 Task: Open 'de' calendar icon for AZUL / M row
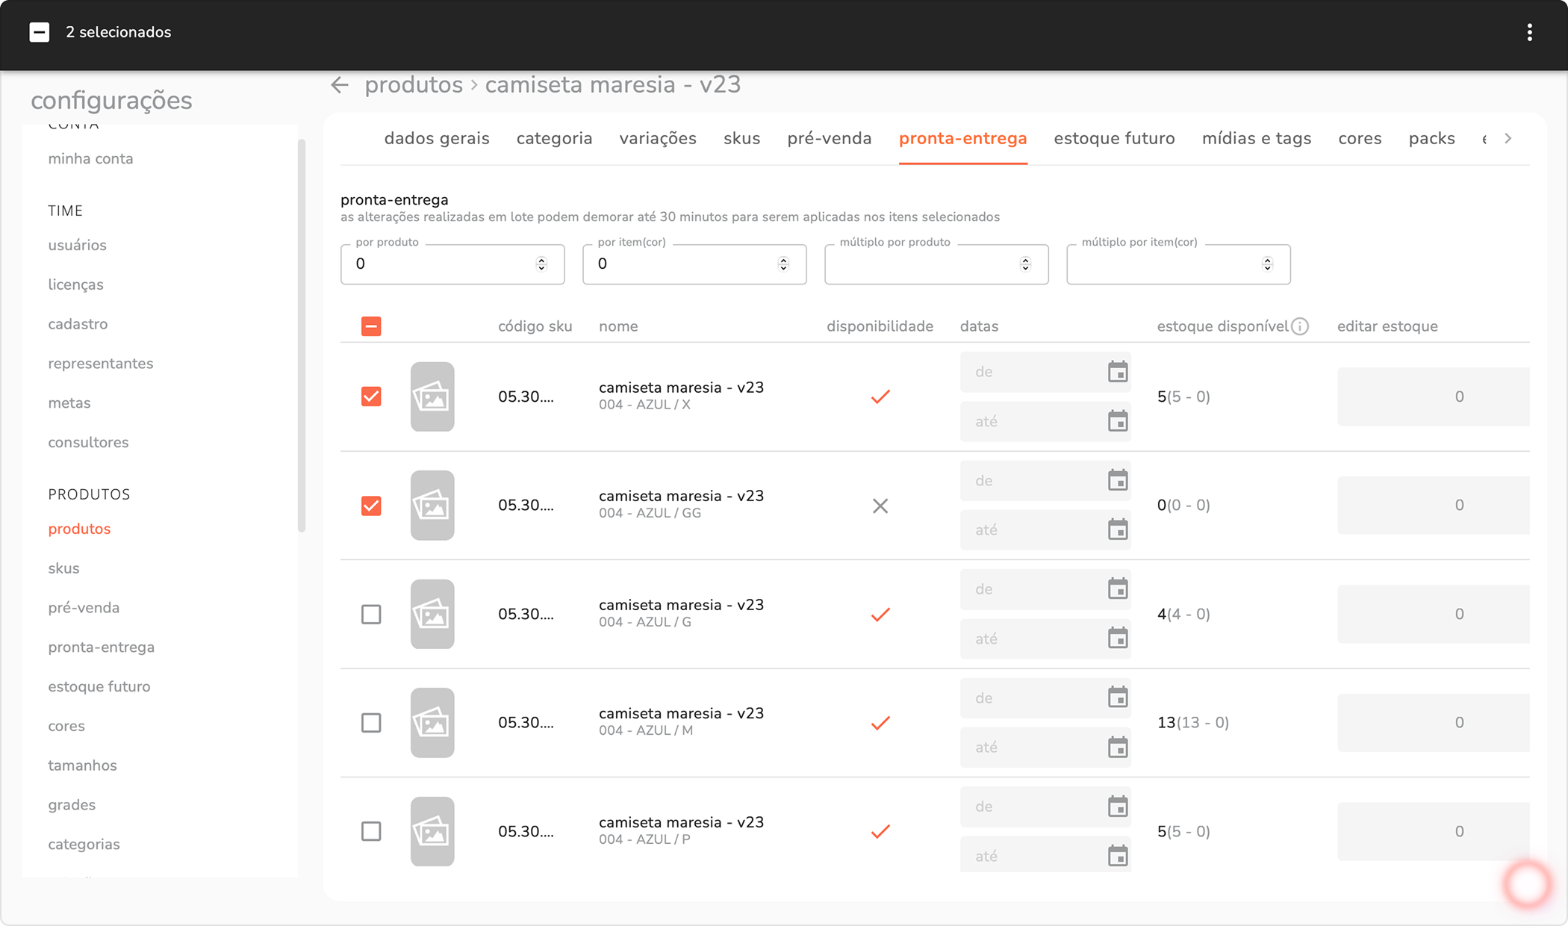point(1117,697)
